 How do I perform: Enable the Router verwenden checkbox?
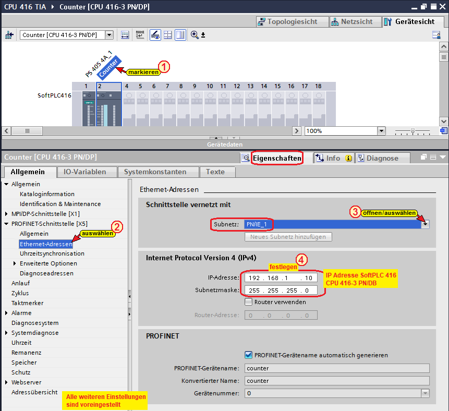pyautogui.click(x=249, y=302)
